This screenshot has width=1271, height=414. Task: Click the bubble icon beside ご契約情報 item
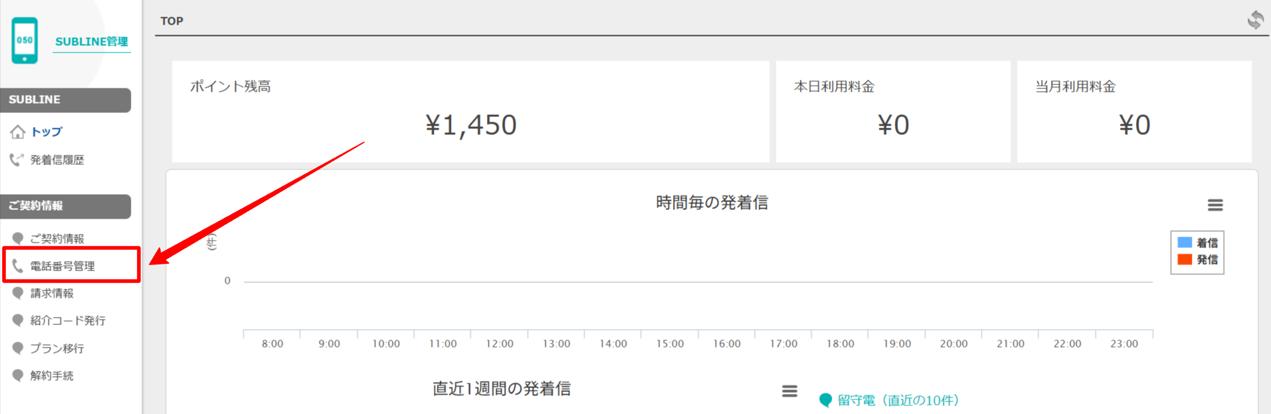[x=18, y=239]
